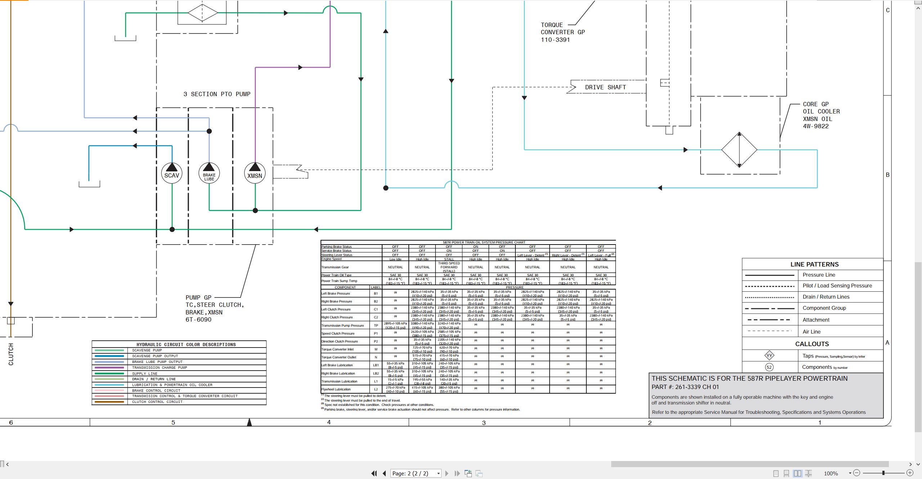The image size is (922, 479).
Task: Go to the first page
Action: [x=374, y=473]
